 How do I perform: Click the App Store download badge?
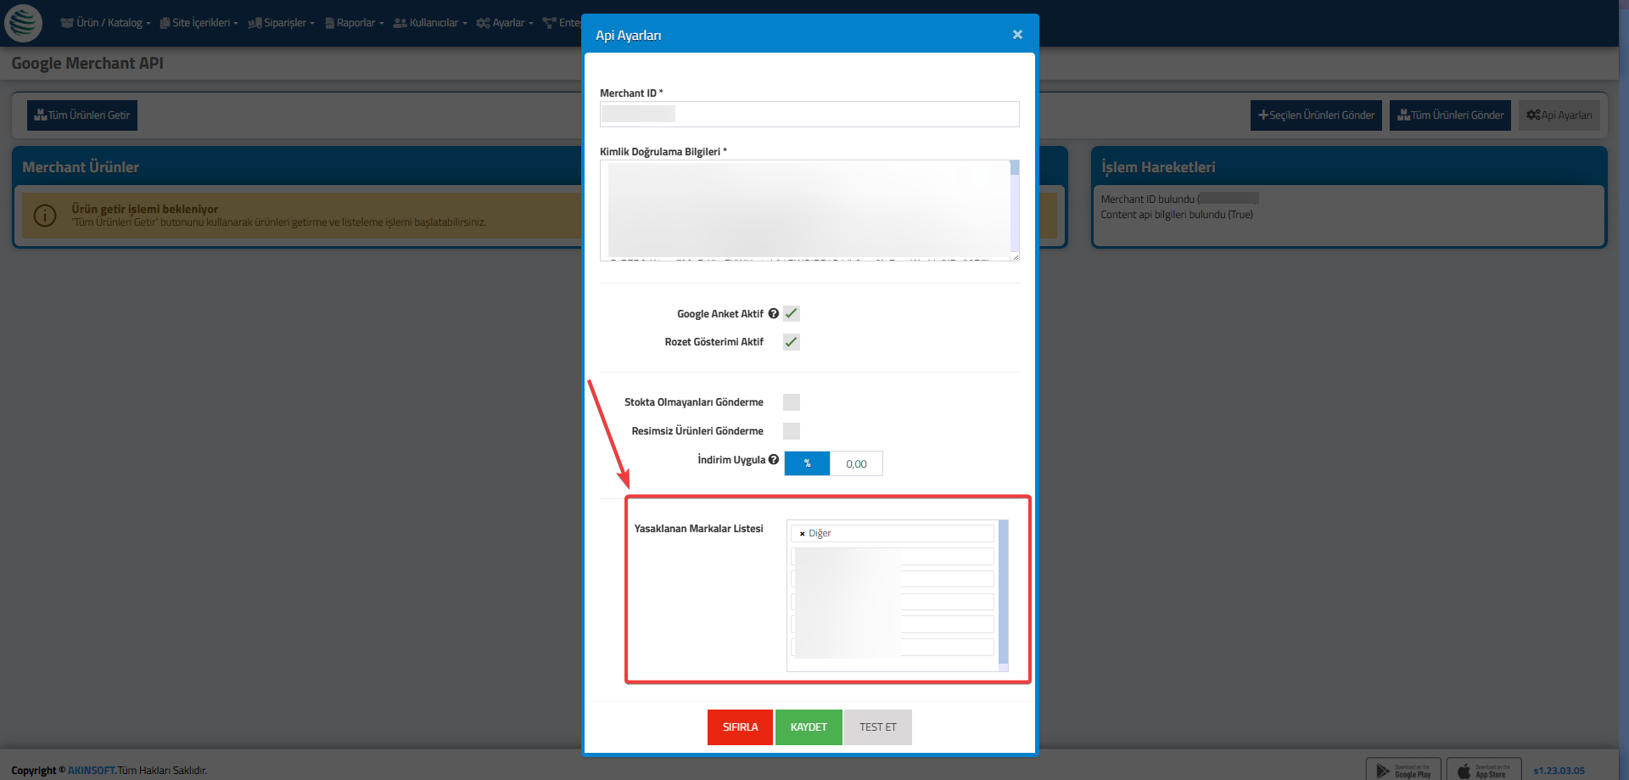1483,770
